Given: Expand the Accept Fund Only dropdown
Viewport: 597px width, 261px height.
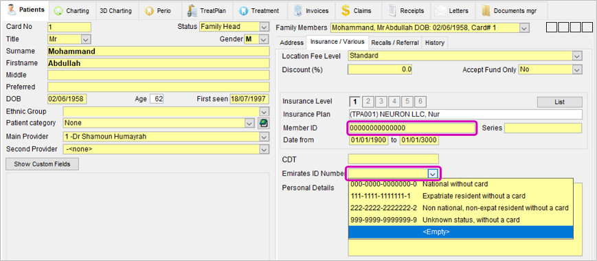Looking at the screenshot, I should point(577,69).
